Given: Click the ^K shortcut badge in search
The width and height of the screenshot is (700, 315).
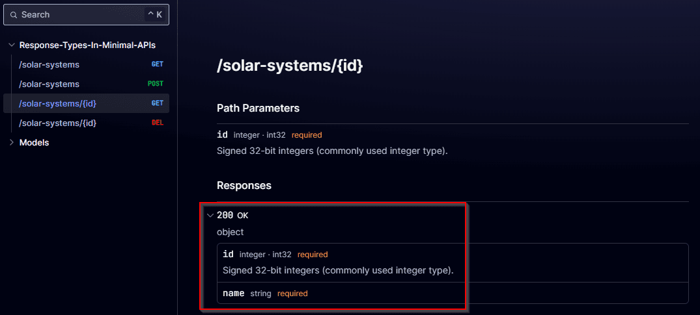Looking at the screenshot, I should 155,15.
